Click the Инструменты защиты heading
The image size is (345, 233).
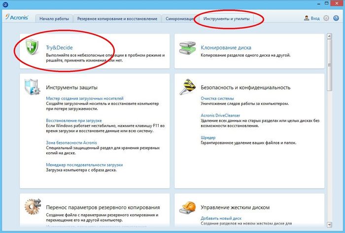(72, 87)
